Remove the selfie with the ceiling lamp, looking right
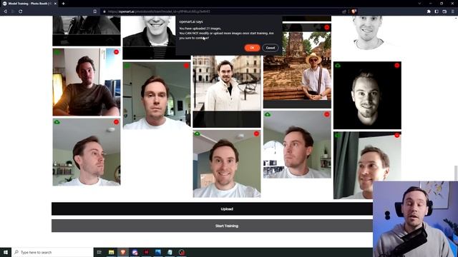Viewport: 458px width, 257px height. (x=116, y=122)
